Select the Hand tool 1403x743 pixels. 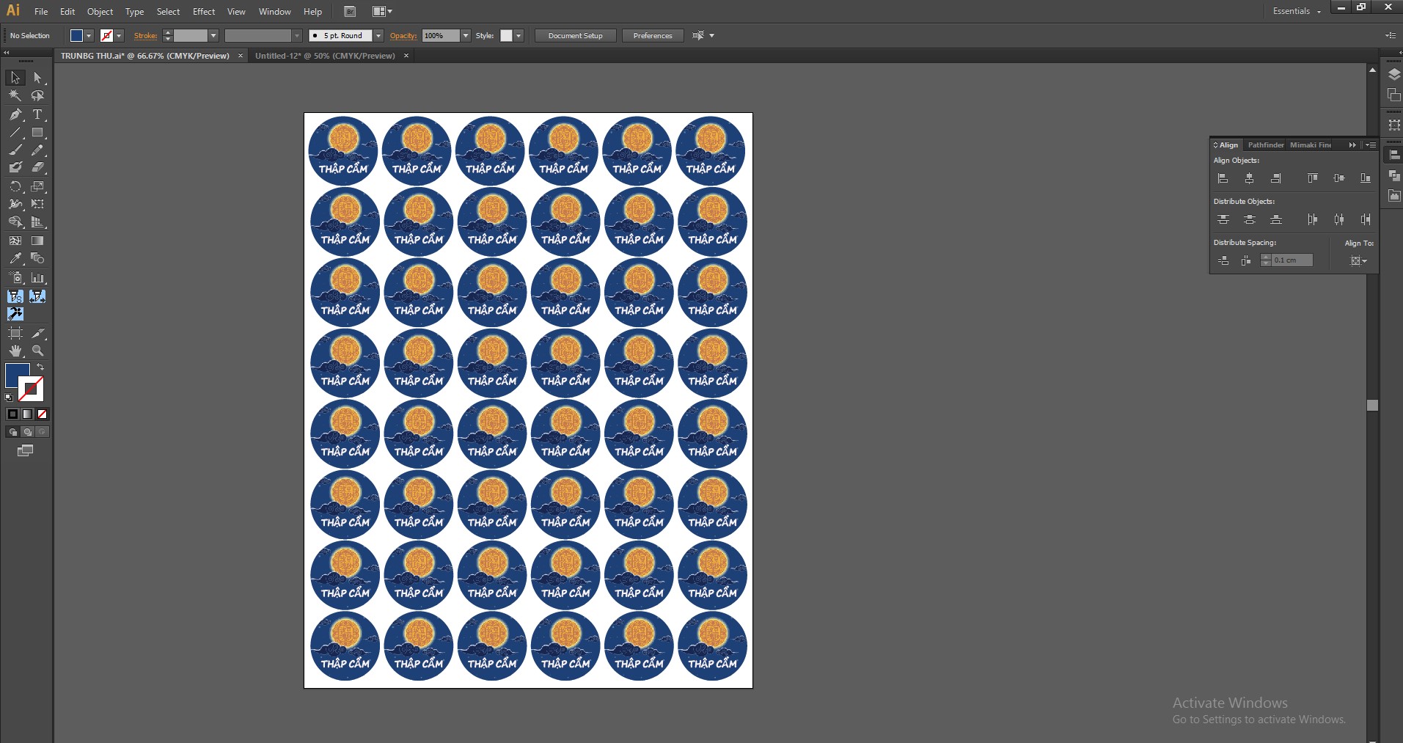[15, 351]
